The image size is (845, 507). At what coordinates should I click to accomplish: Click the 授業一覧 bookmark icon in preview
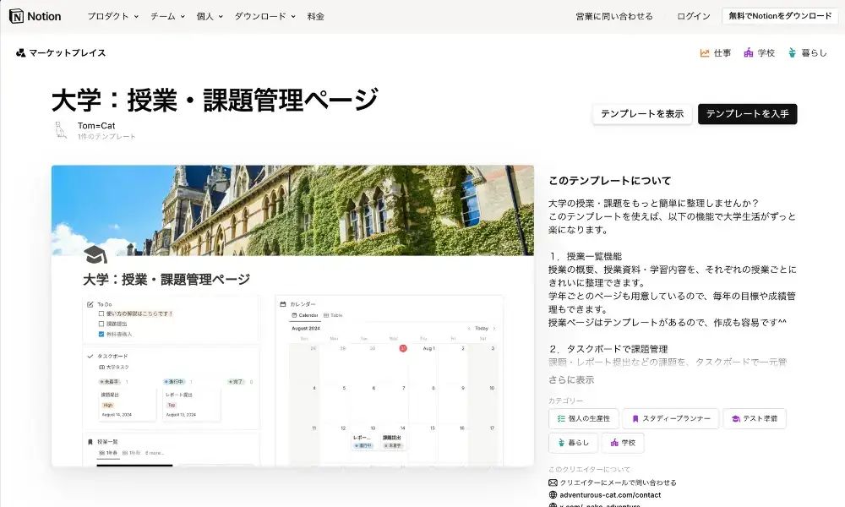pyautogui.click(x=90, y=442)
